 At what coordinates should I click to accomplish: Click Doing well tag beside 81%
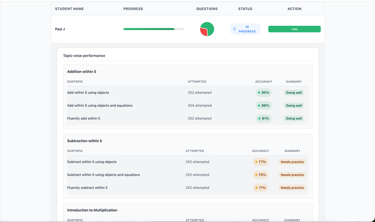coord(294,119)
